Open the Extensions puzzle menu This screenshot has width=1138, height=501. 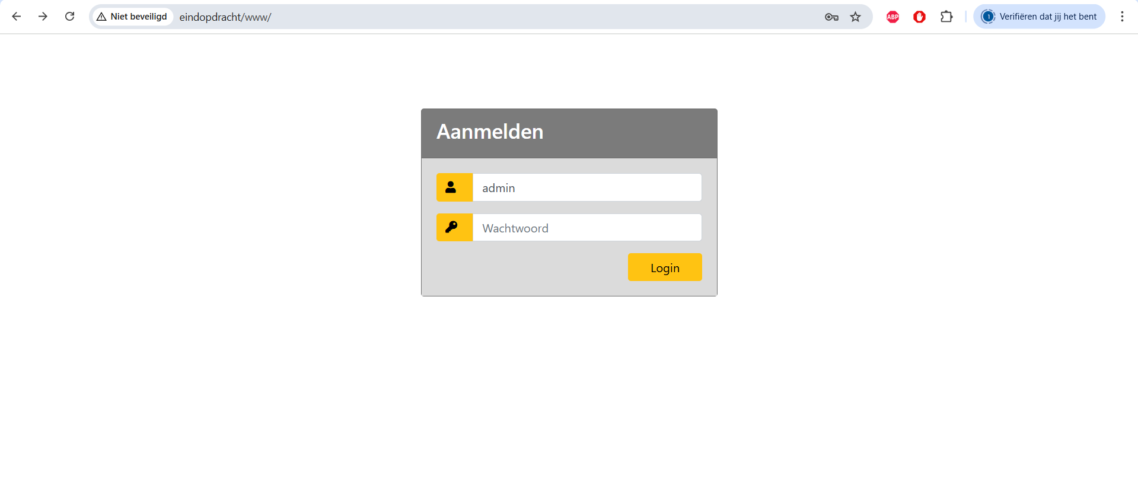946,17
